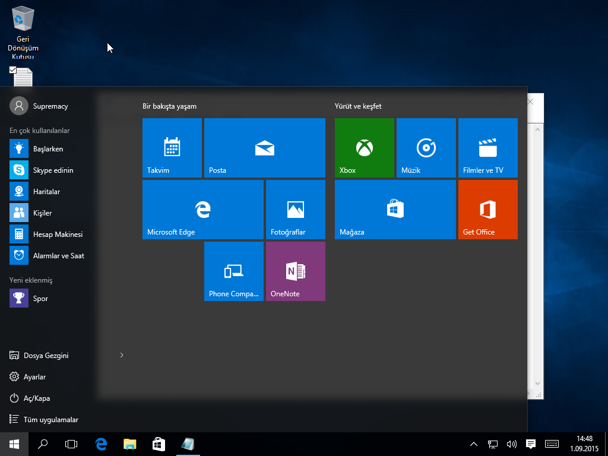Expand the Dosya Gezgini jump list arrow
The width and height of the screenshot is (608, 456).
122,355
